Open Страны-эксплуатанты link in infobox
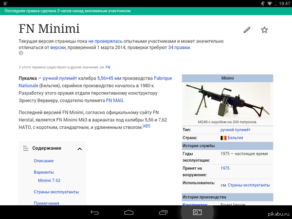The height and width of the screenshot is (219, 292). click(249, 185)
